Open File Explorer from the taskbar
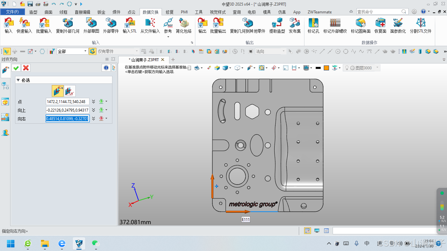The image size is (447, 251). click(x=45, y=243)
